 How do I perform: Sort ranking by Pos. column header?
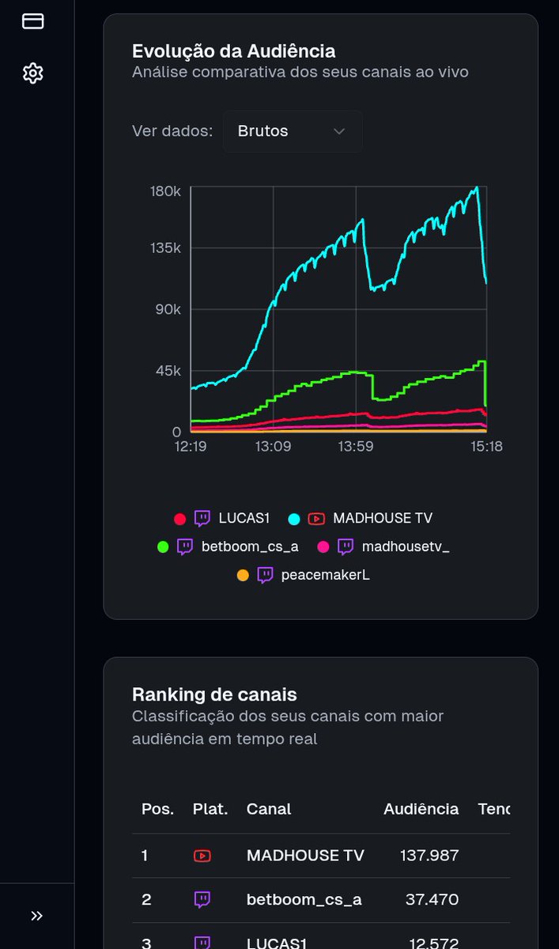click(x=157, y=809)
